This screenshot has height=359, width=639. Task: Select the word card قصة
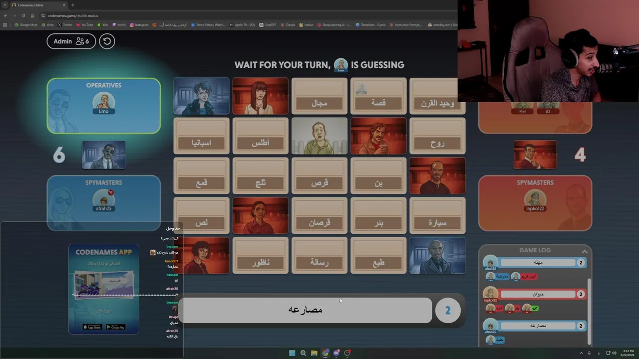click(378, 96)
